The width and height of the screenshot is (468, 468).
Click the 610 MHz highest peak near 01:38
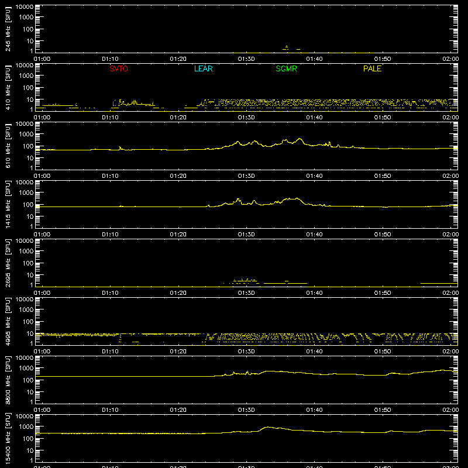pos(300,139)
